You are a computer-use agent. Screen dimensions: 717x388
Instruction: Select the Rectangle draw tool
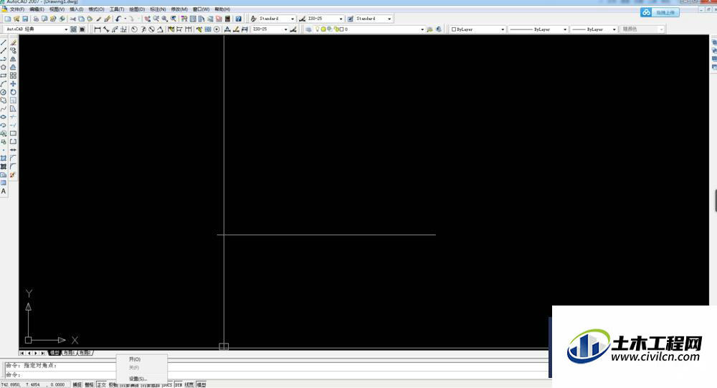(4, 75)
